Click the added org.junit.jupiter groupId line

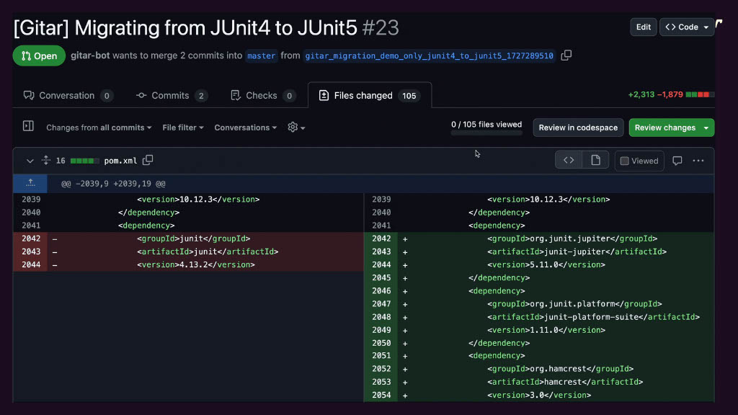click(572, 238)
